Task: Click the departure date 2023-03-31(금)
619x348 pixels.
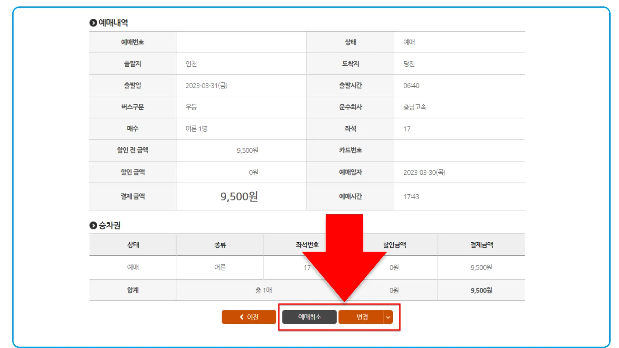Action: (207, 85)
